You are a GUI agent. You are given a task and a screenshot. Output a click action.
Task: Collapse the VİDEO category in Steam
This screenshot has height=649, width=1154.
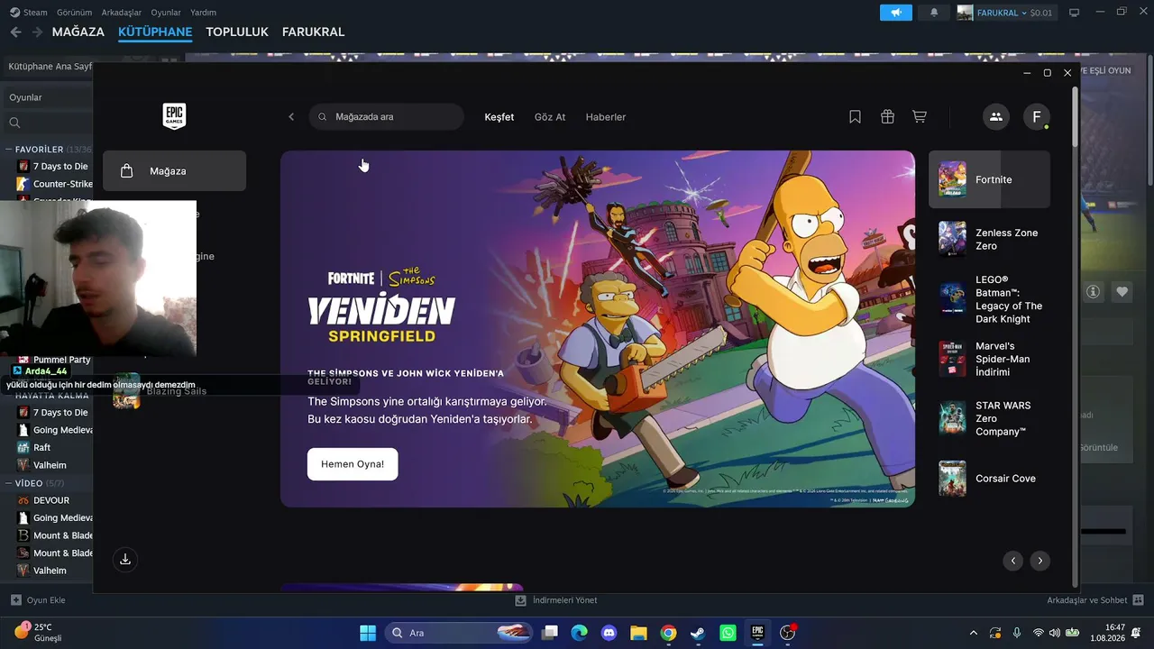point(8,483)
